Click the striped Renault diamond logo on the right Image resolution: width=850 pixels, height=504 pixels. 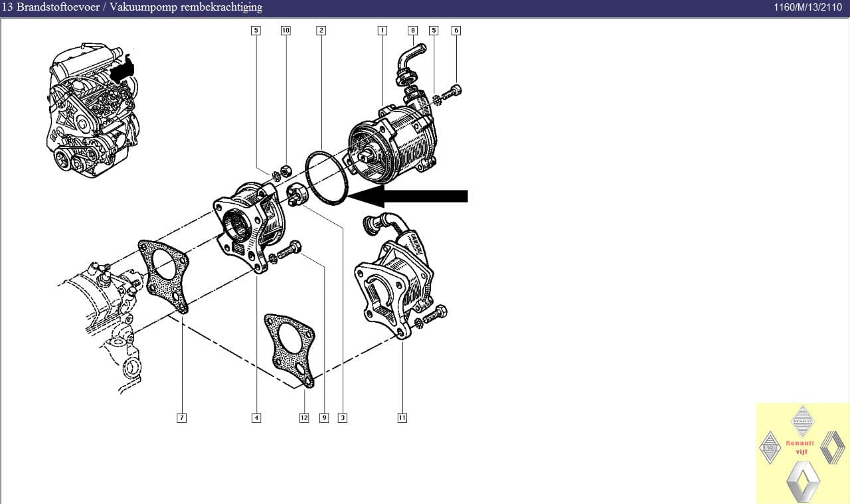click(x=832, y=447)
